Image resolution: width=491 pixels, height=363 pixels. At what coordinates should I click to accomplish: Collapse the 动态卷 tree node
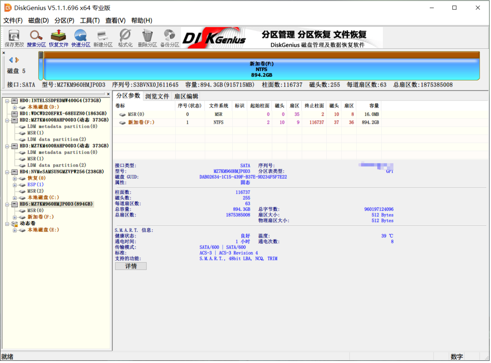[7, 224]
